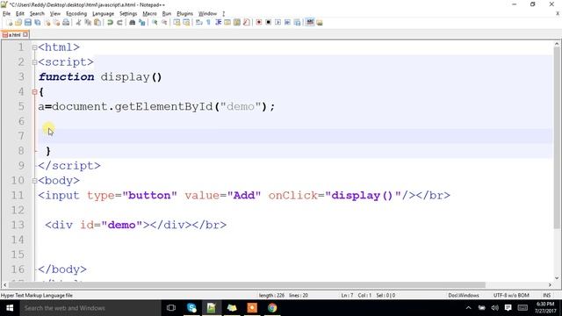Toggle the ABC spell check icon
The height and width of the screenshot is (316, 562).
(310, 23)
